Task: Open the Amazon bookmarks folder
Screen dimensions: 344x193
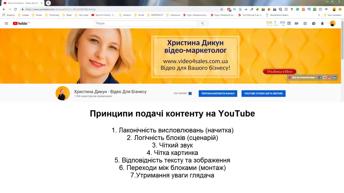Action: coord(125,15)
